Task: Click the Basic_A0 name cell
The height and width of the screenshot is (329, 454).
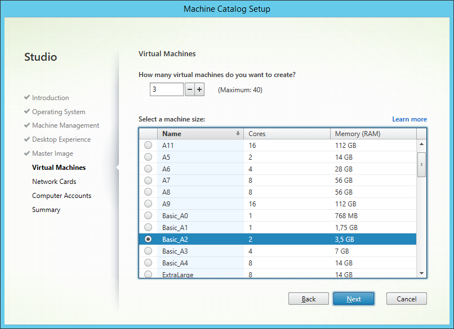Action: (201, 216)
